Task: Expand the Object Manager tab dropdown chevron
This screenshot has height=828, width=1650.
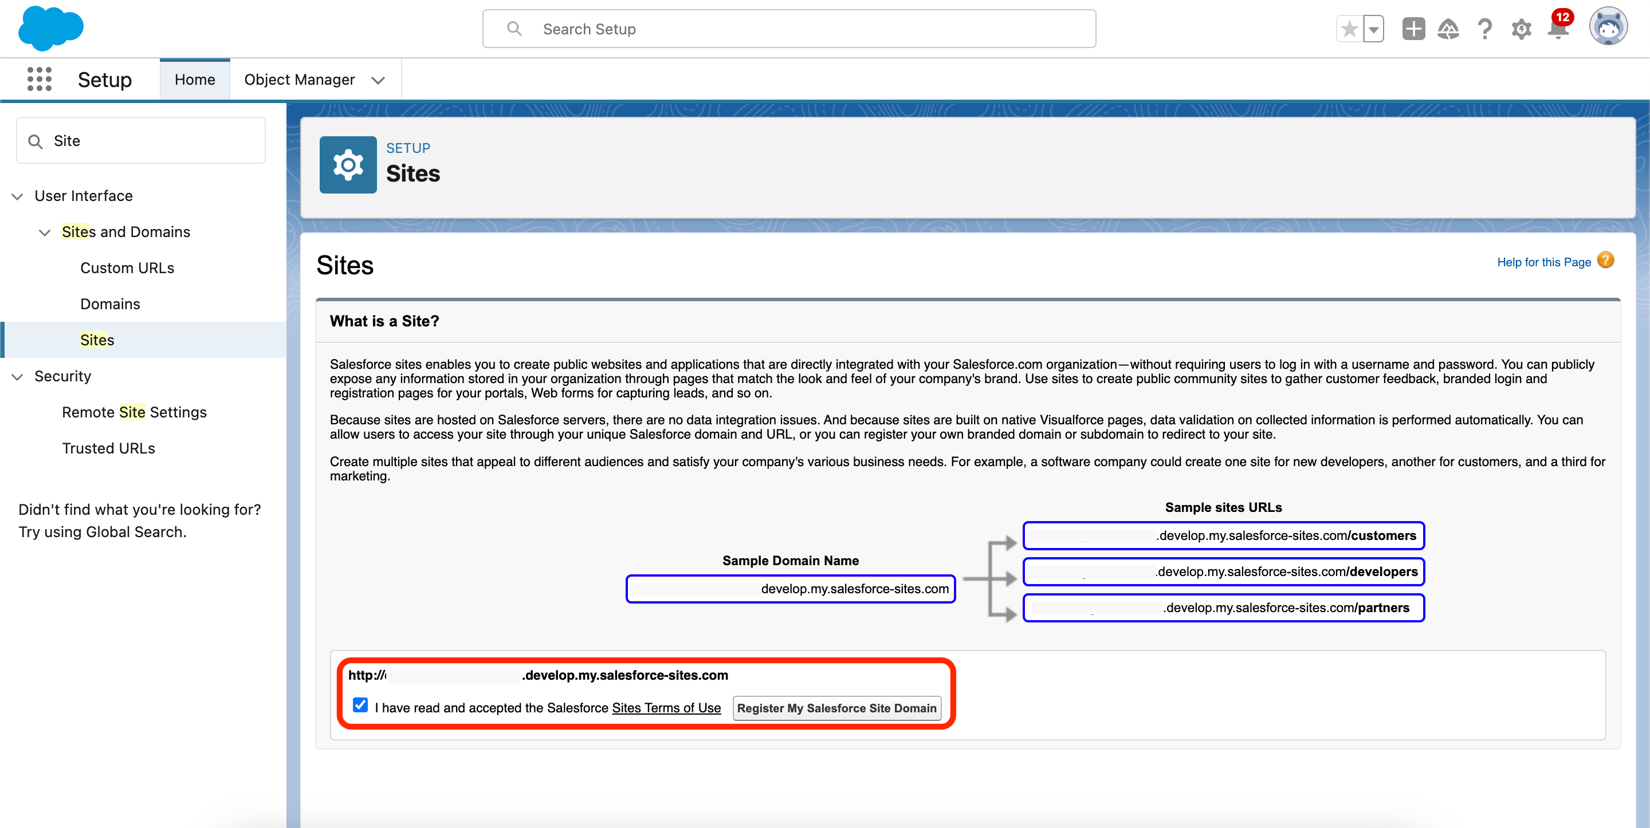Action: coord(378,80)
